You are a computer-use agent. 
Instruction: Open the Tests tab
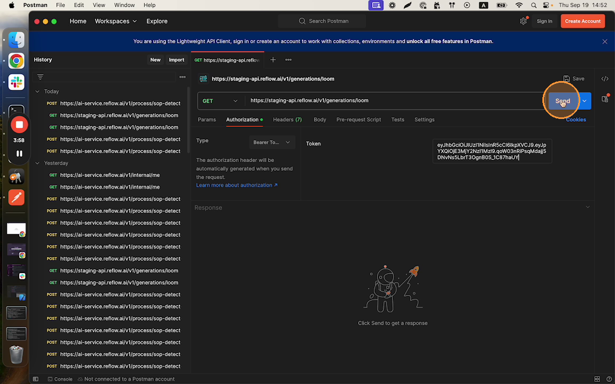pyautogui.click(x=398, y=119)
